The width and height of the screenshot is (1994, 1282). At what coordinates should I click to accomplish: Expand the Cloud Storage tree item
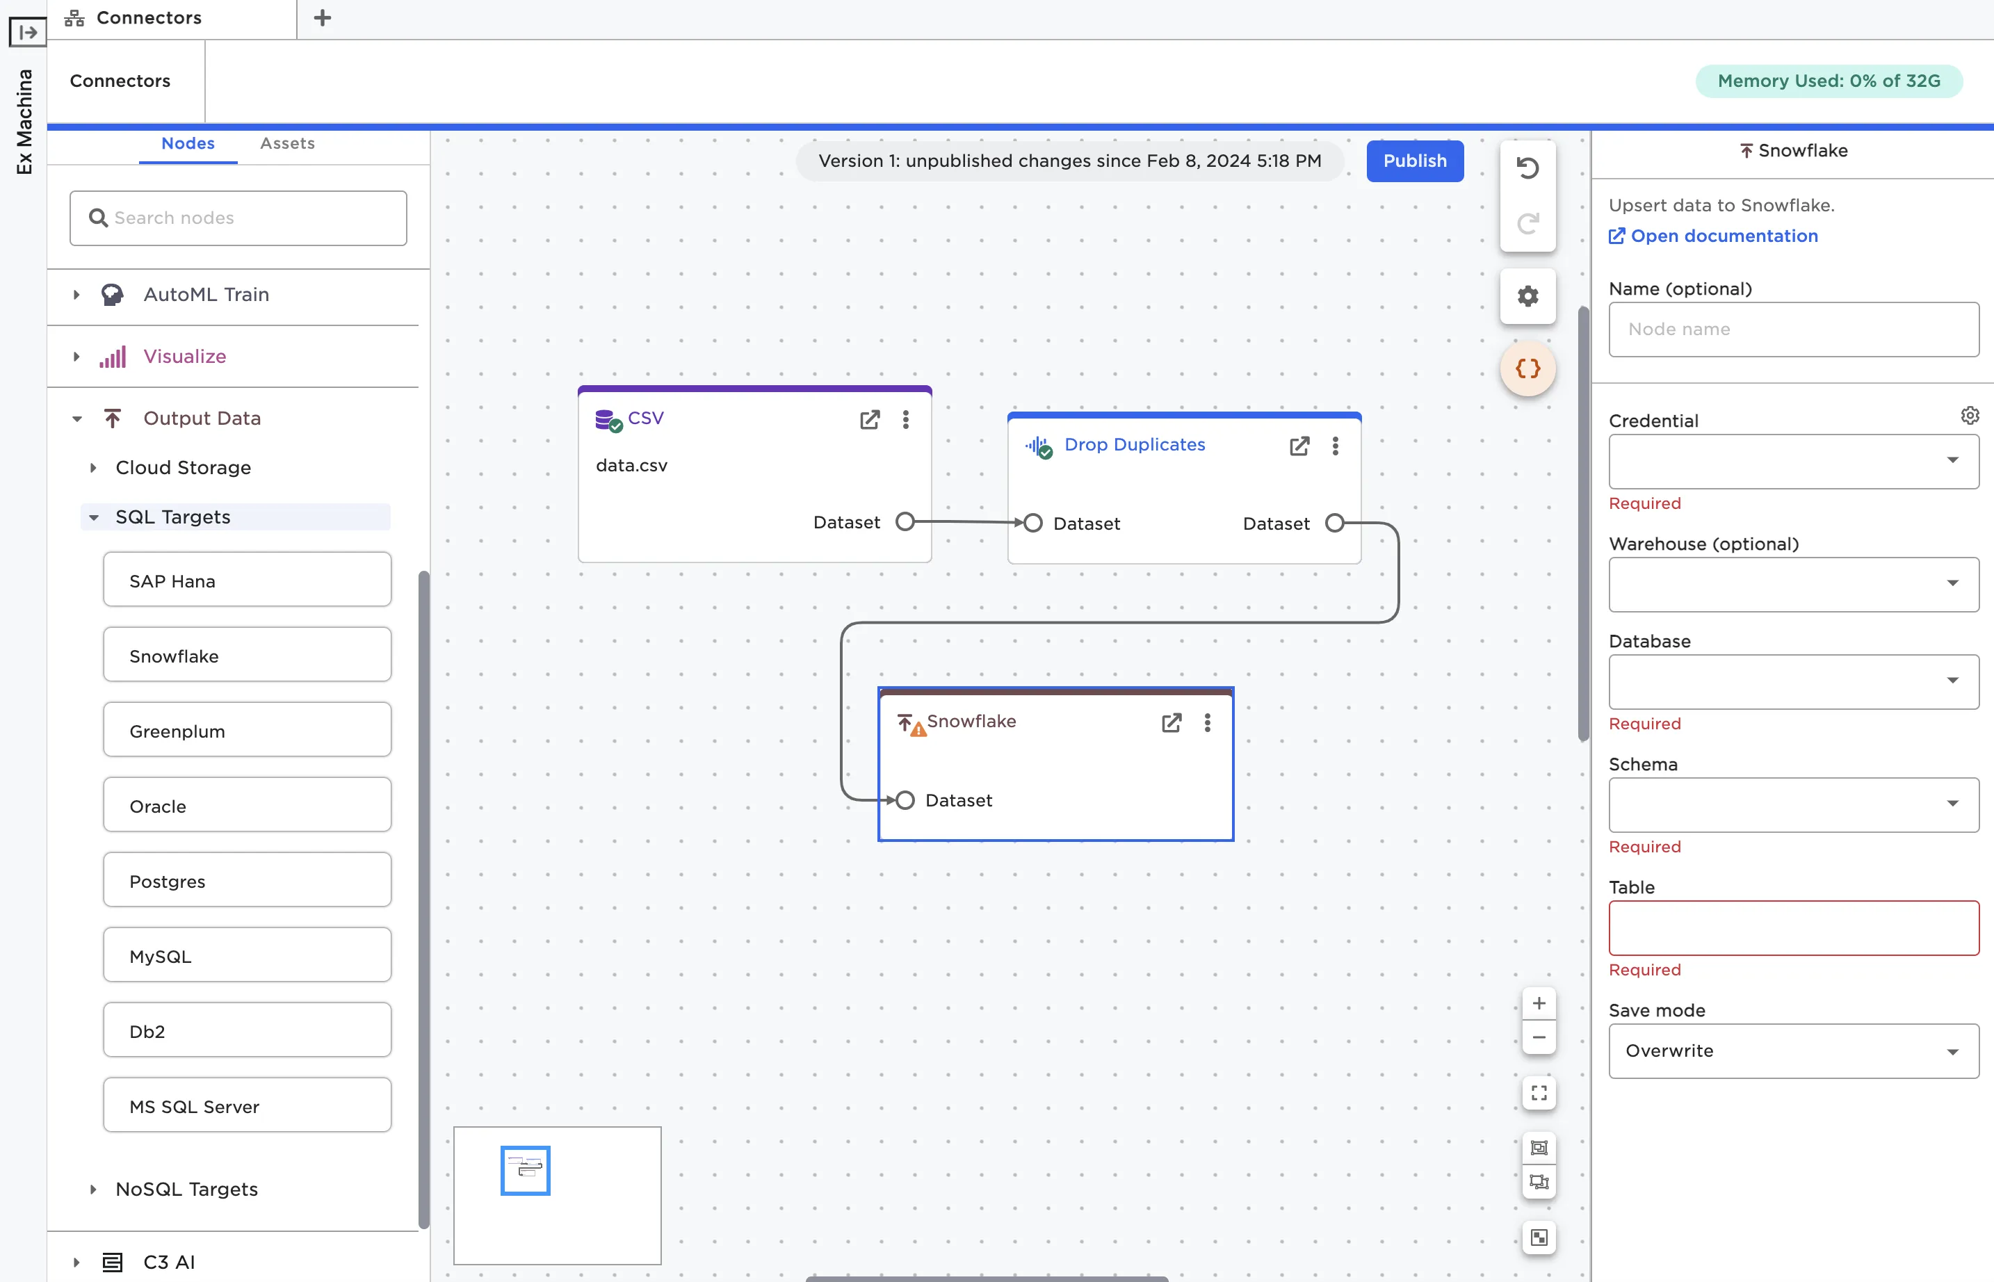(x=93, y=468)
